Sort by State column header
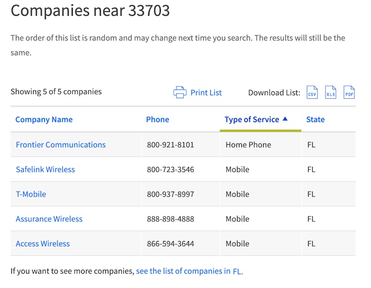This screenshot has width=371, height=288. 316,120
